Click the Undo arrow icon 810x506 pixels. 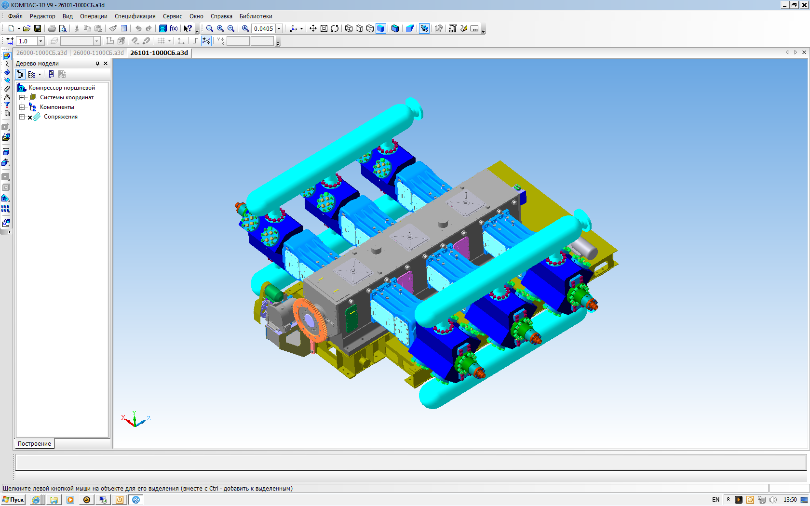[x=138, y=28]
